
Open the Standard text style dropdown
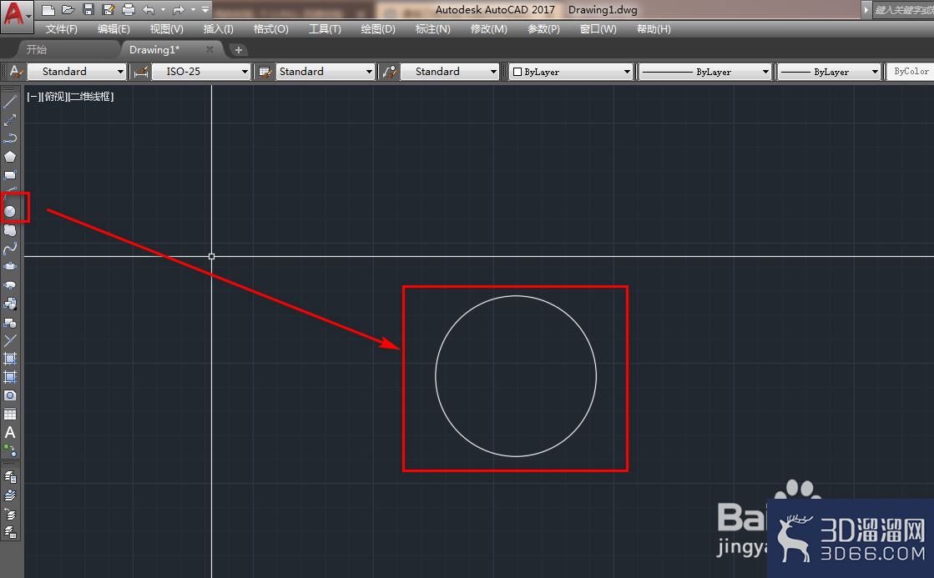[77, 72]
